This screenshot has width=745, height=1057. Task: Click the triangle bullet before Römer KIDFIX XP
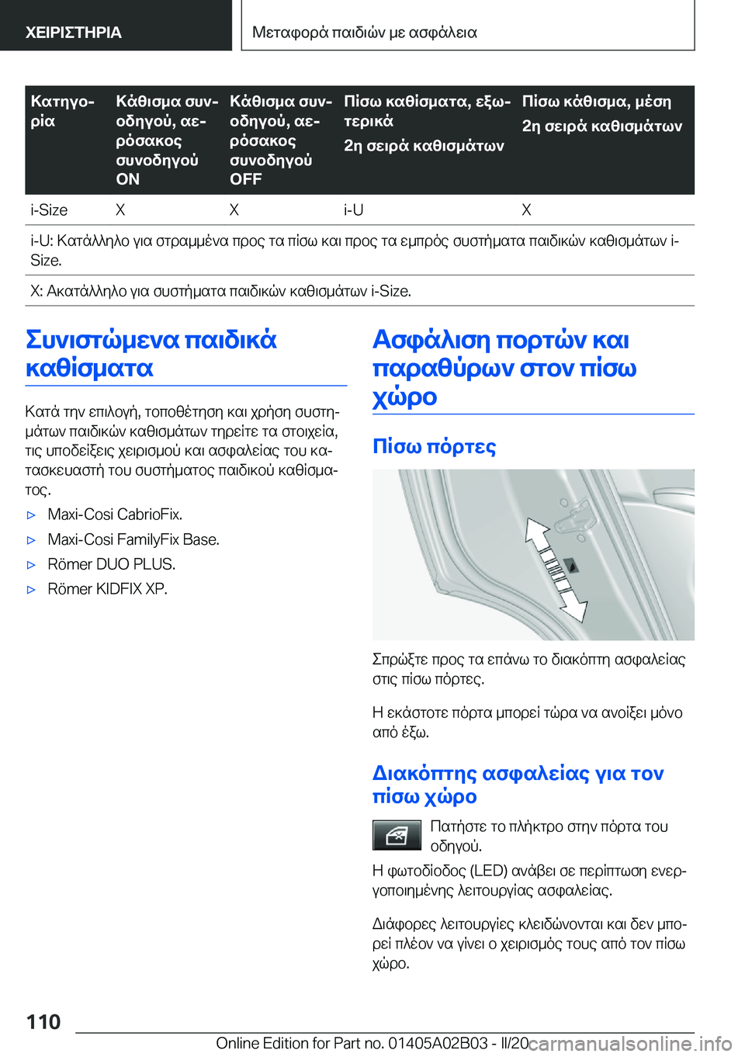point(31,590)
